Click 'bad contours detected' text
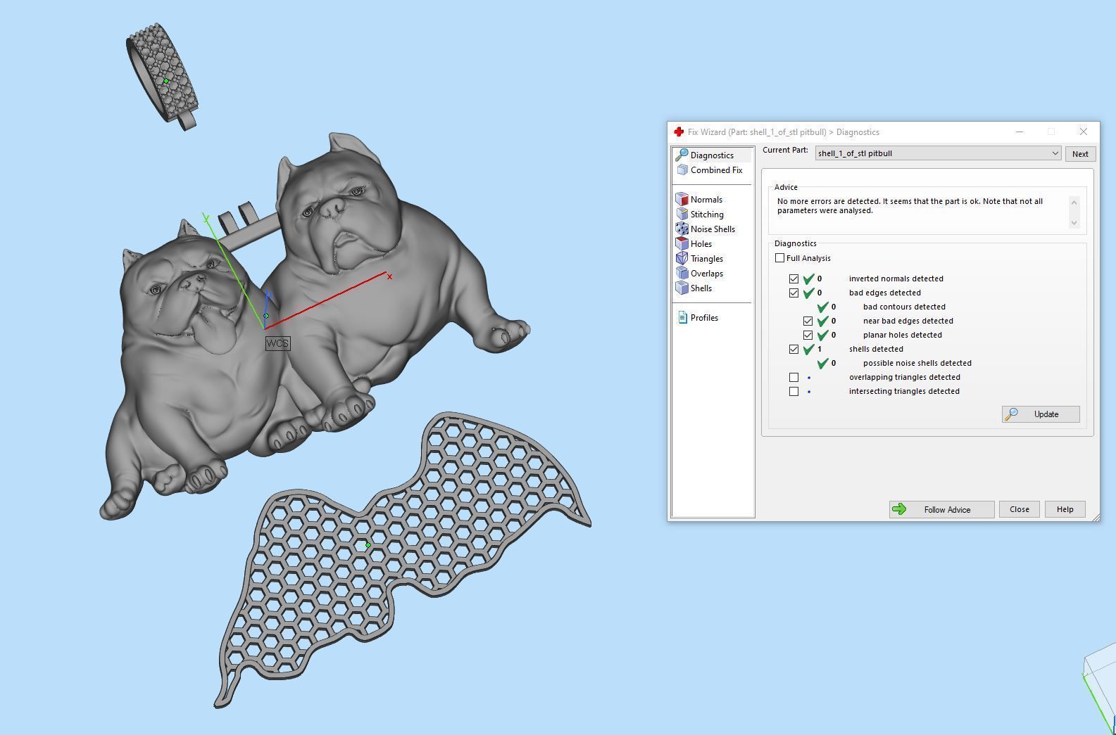Screen dimensions: 1116x735 pos(904,307)
